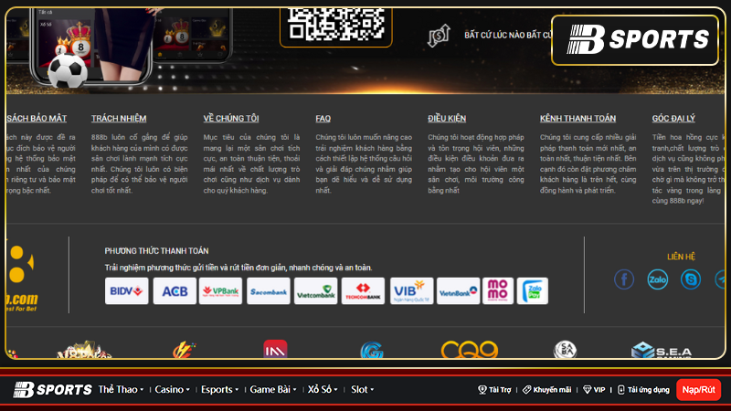
Task: Open the TRÁCH NHIỆM link
Action: point(119,119)
